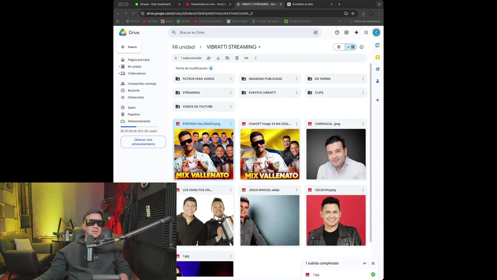
Task: Open the search filter options icon
Action: pyautogui.click(x=315, y=33)
